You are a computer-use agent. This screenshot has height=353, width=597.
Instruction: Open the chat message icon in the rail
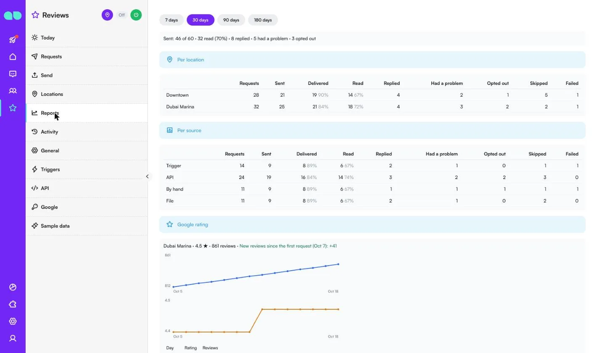(13, 74)
